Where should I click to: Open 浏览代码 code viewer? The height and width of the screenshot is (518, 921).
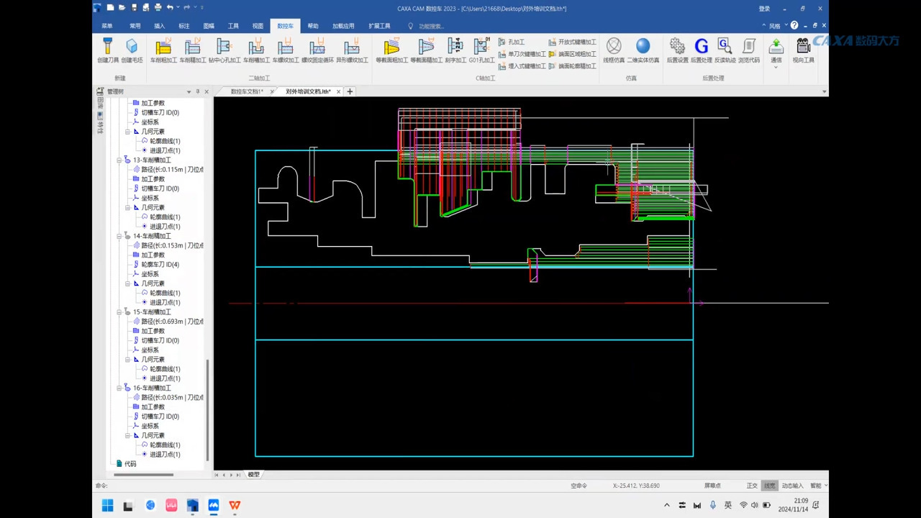749,50
